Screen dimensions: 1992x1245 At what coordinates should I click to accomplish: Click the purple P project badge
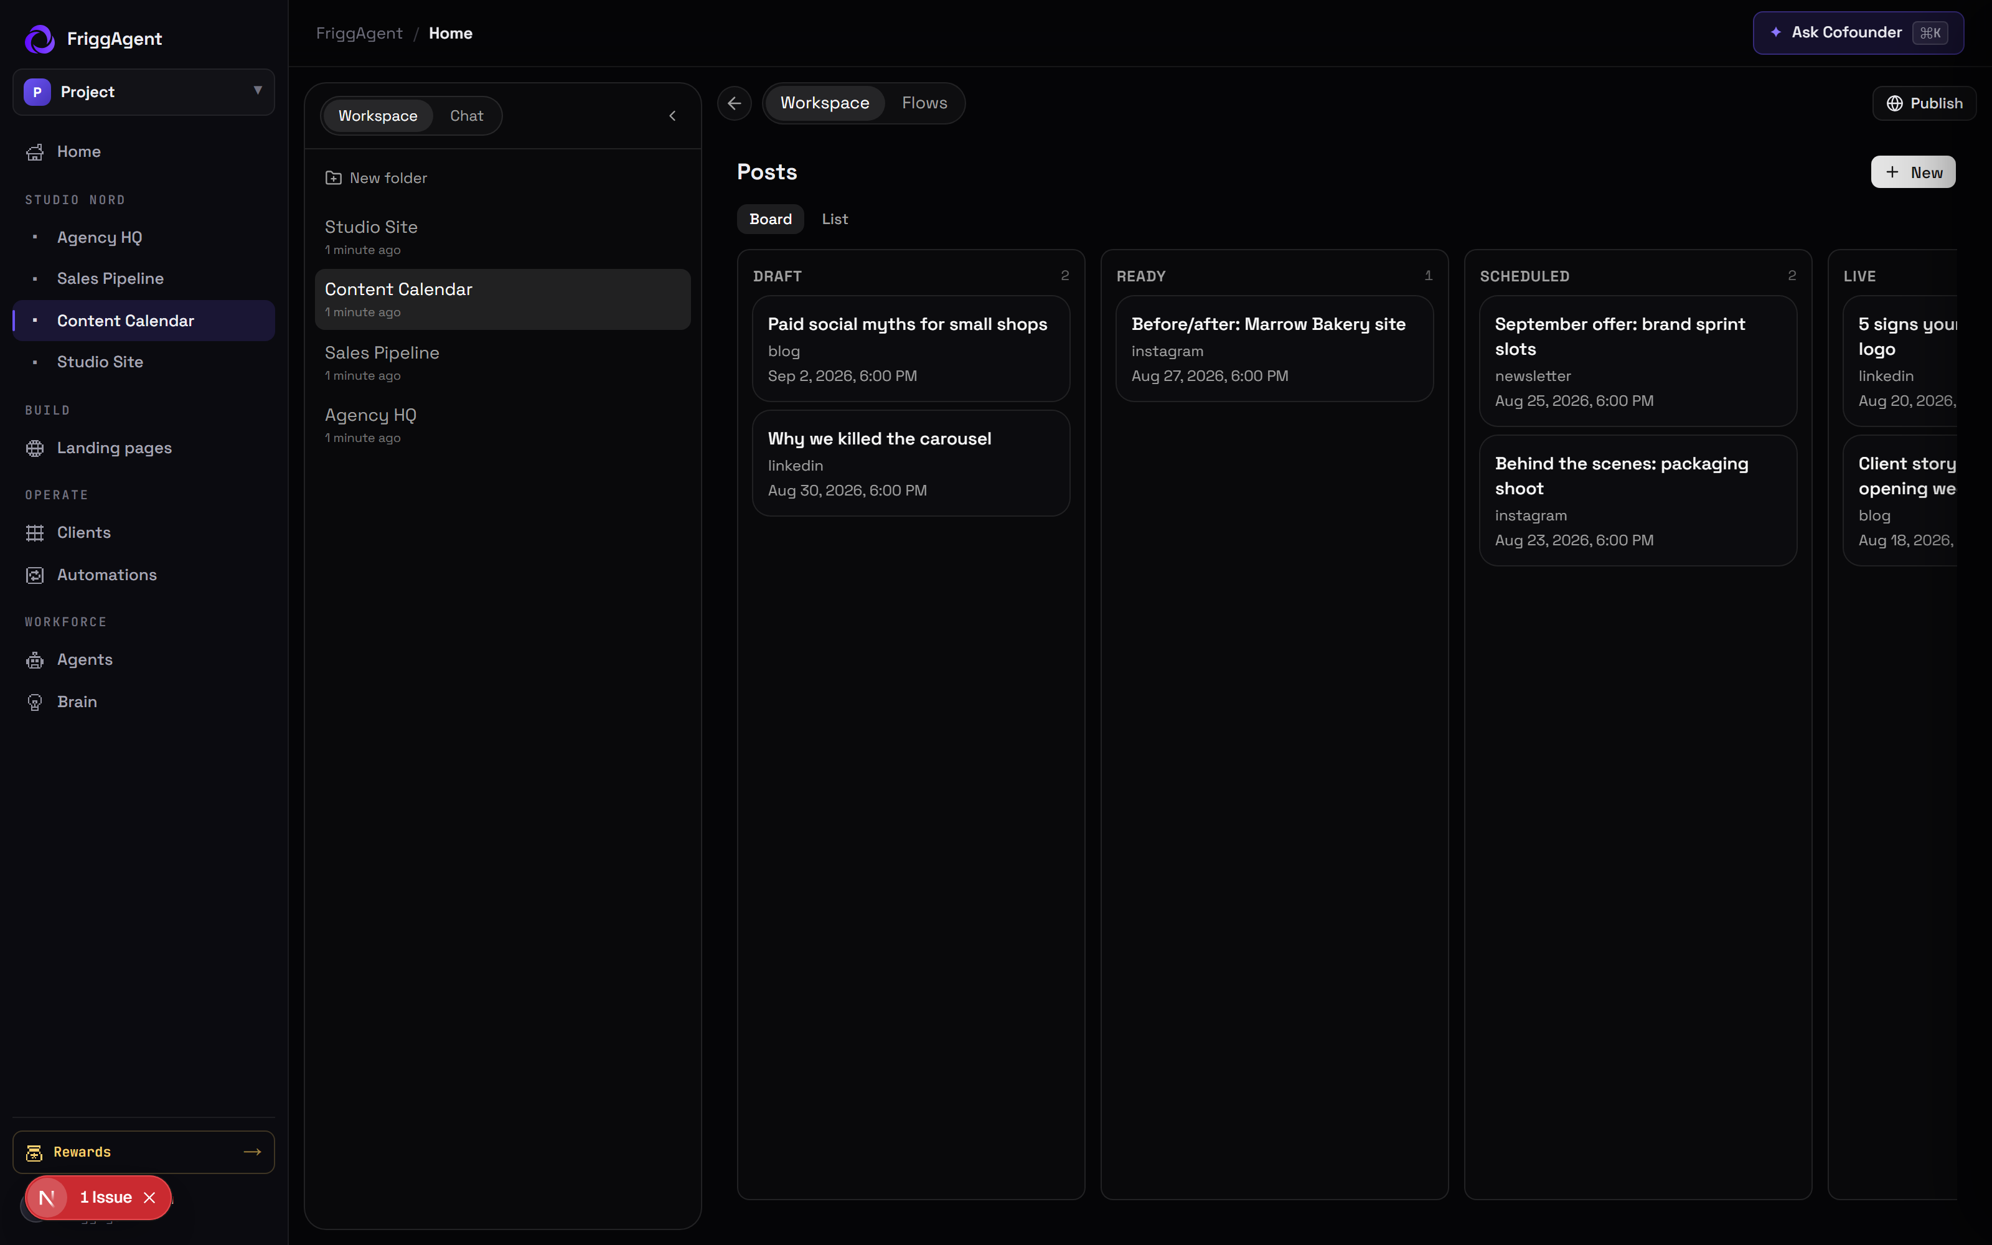37,92
